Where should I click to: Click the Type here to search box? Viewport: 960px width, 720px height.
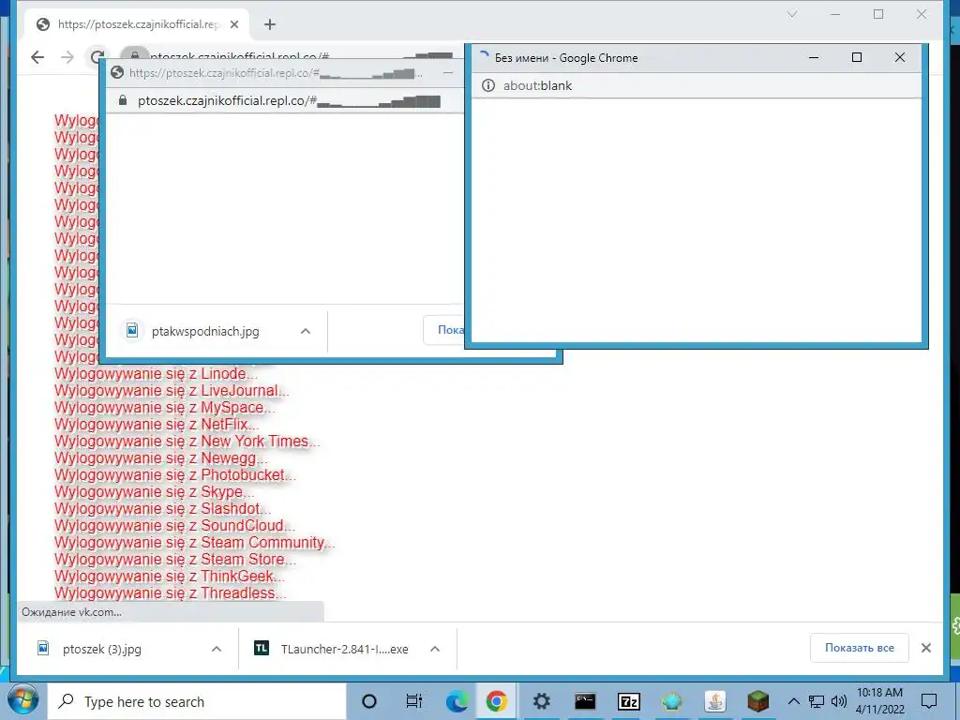coord(197,701)
